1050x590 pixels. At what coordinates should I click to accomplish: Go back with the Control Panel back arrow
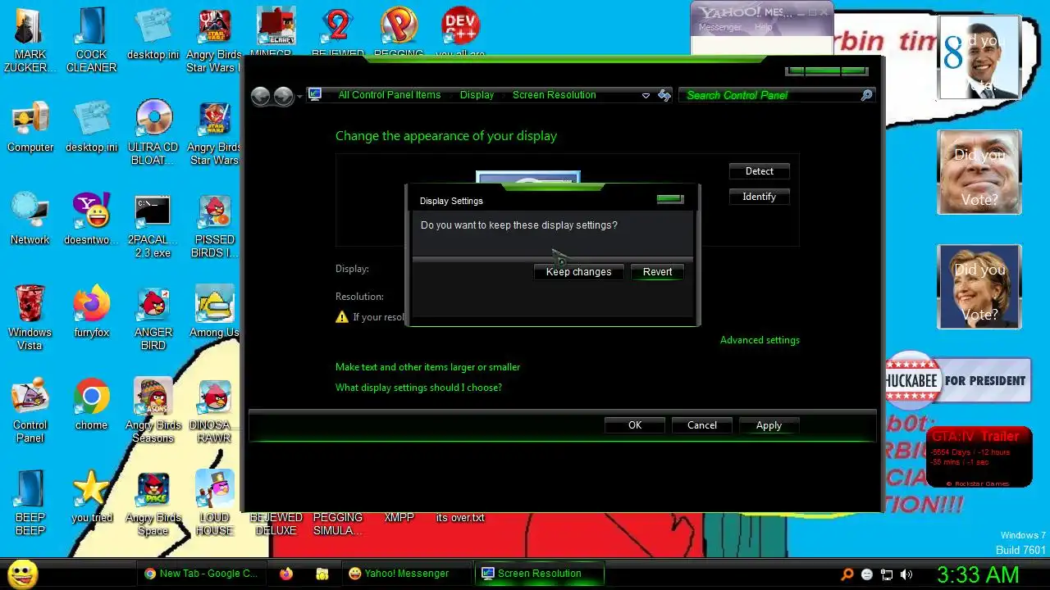click(x=261, y=96)
